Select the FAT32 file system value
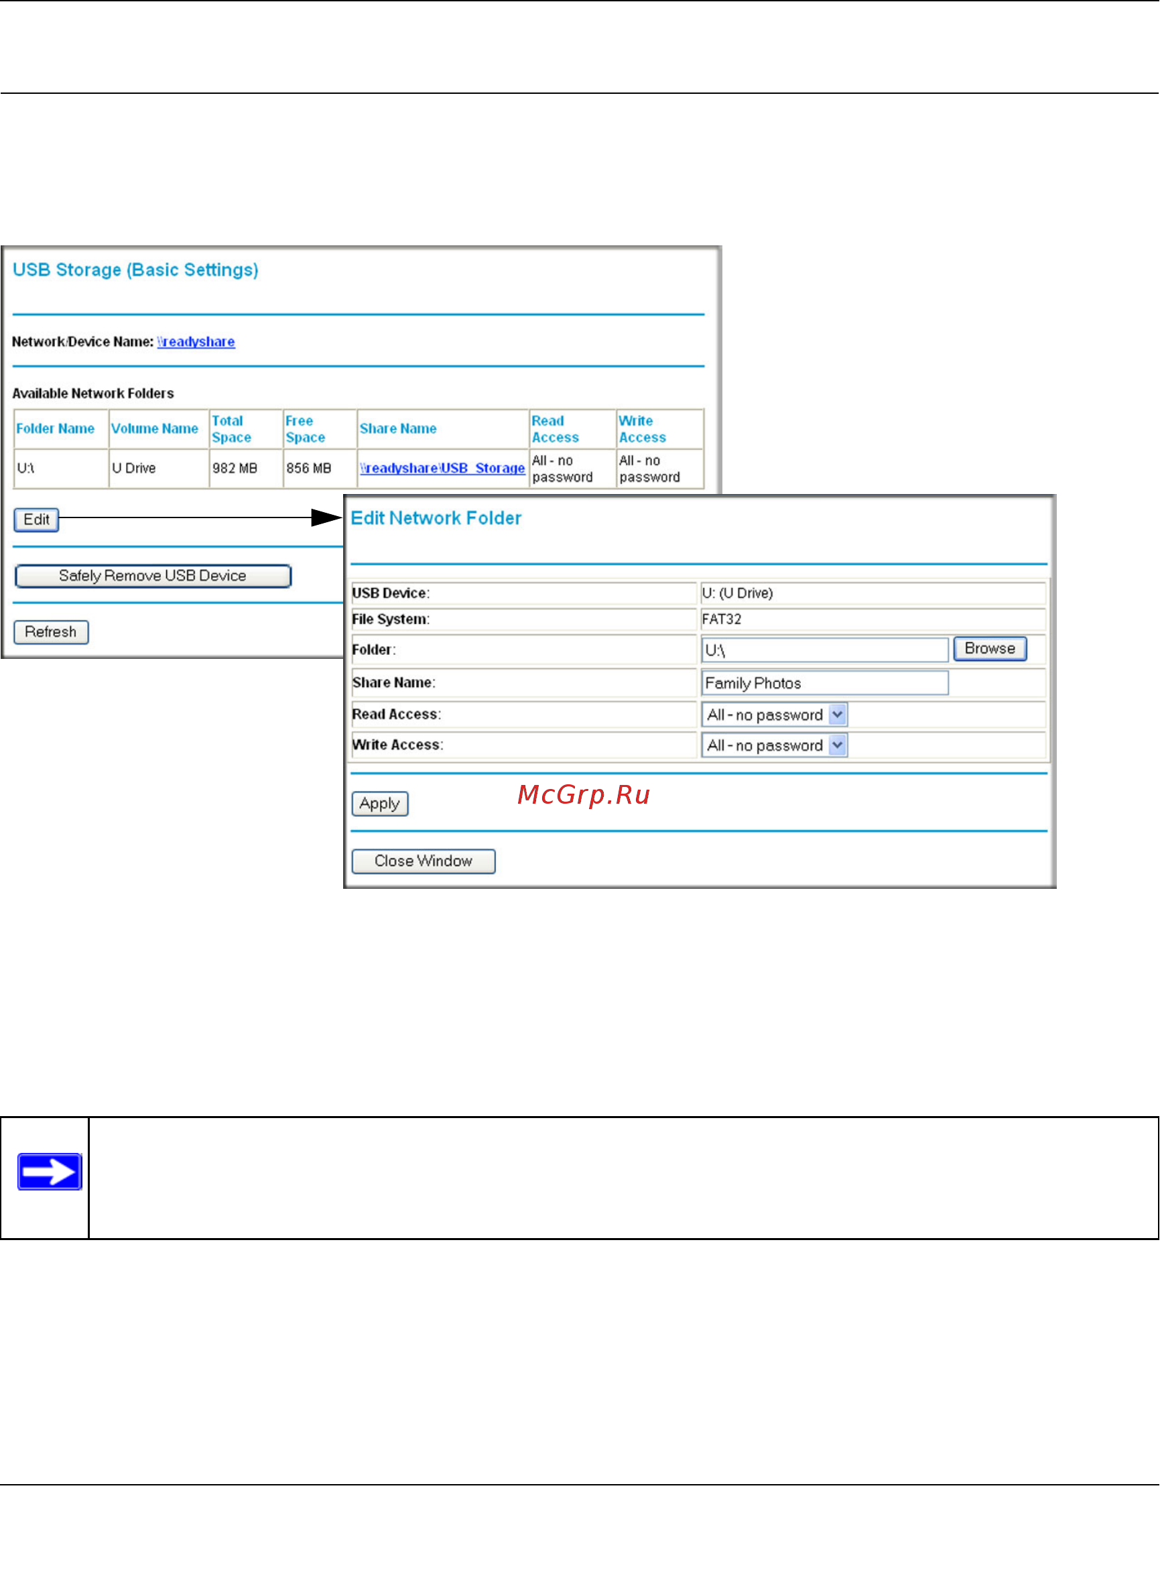The height and width of the screenshot is (1588, 1160). pos(722,619)
